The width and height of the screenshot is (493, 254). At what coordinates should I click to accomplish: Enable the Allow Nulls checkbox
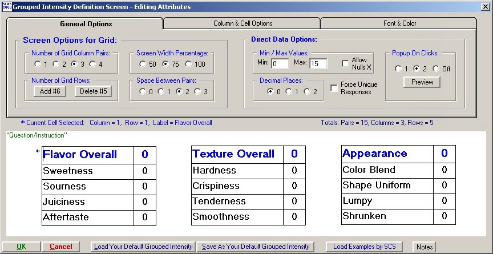346,63
